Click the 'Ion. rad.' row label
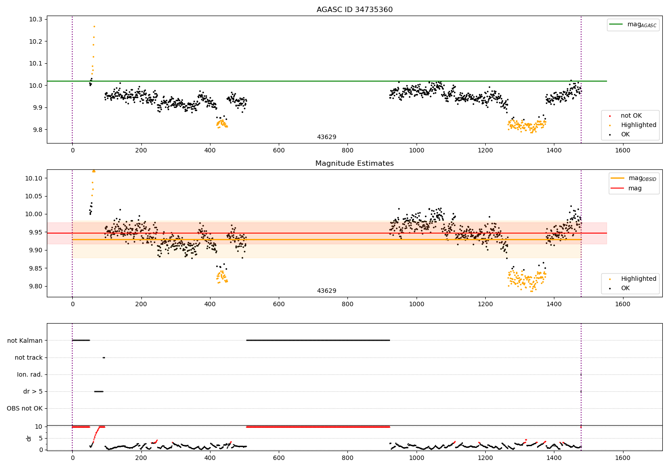Viewport: 669px width, 468px height. 30,374
